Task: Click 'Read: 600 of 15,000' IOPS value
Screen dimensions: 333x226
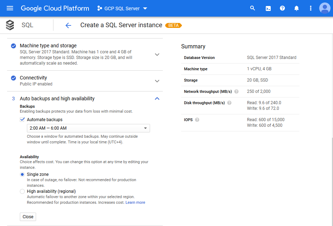Action: coord(266,120)
